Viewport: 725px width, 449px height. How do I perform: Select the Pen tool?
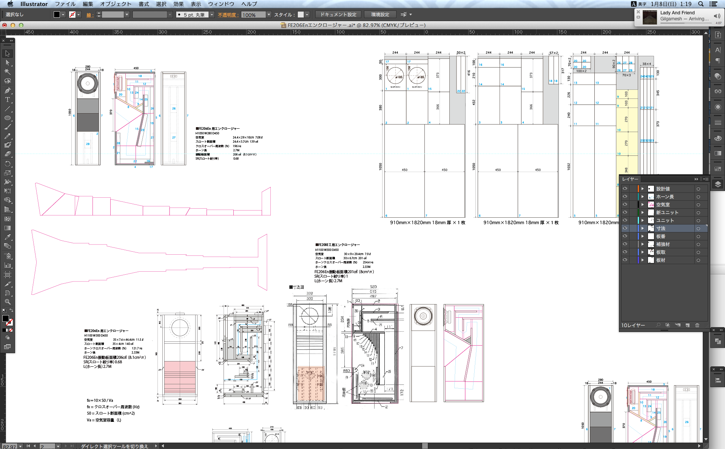coord(7,91)
